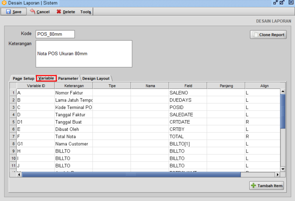Select the Design Layout tab
295x201 pixels.
pyautogui.click(x=96, y=79)
